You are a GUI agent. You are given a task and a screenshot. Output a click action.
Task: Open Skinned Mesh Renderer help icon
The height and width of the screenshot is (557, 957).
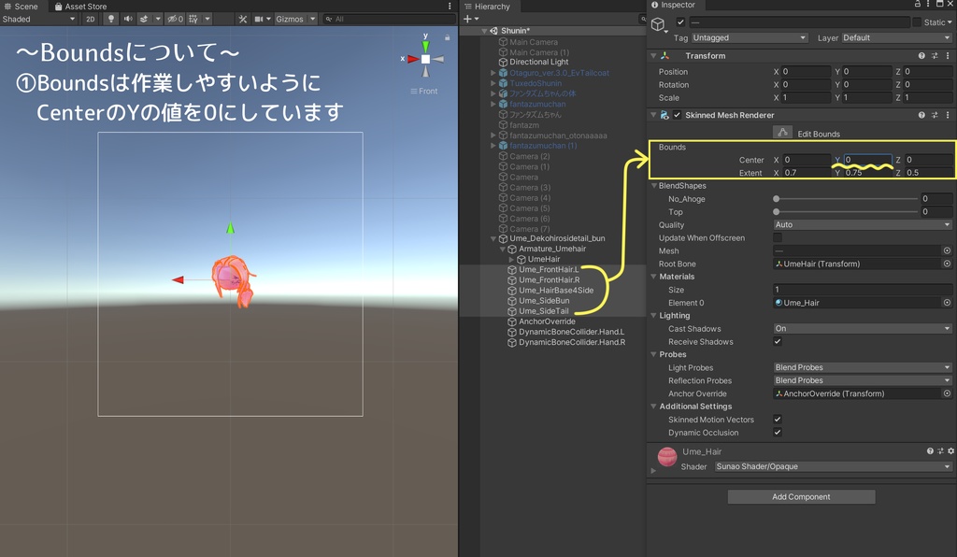(x=921, y=115)
